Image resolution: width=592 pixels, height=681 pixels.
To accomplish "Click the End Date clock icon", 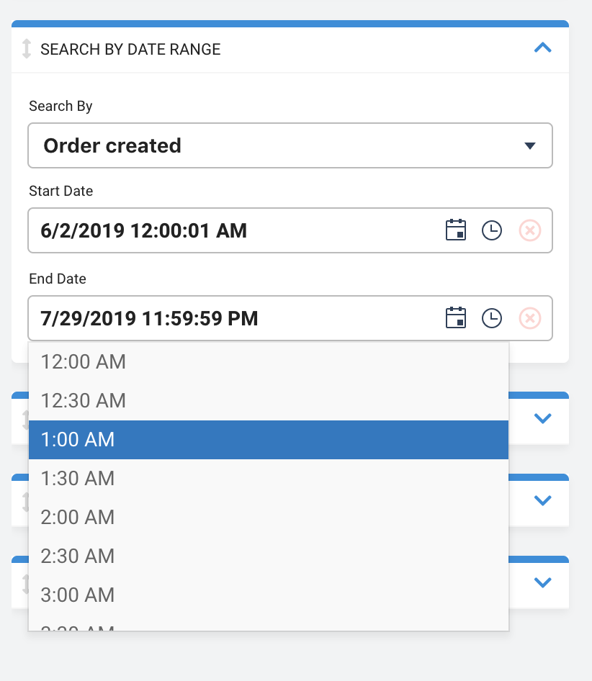I will [x=492, y=318].
